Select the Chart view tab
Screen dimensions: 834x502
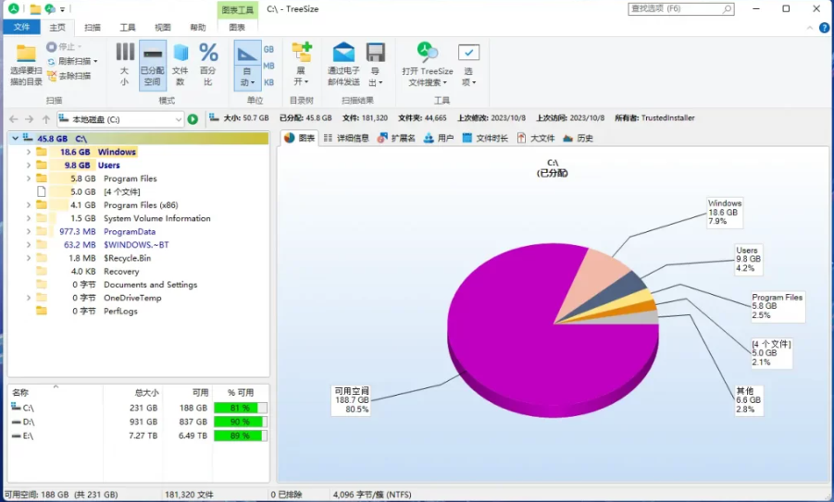pos(299,138)
